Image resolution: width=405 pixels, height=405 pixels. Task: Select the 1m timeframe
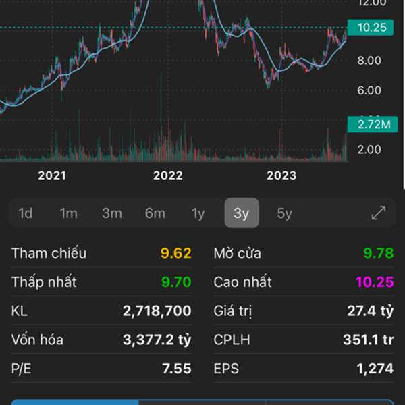coord(68,213)
